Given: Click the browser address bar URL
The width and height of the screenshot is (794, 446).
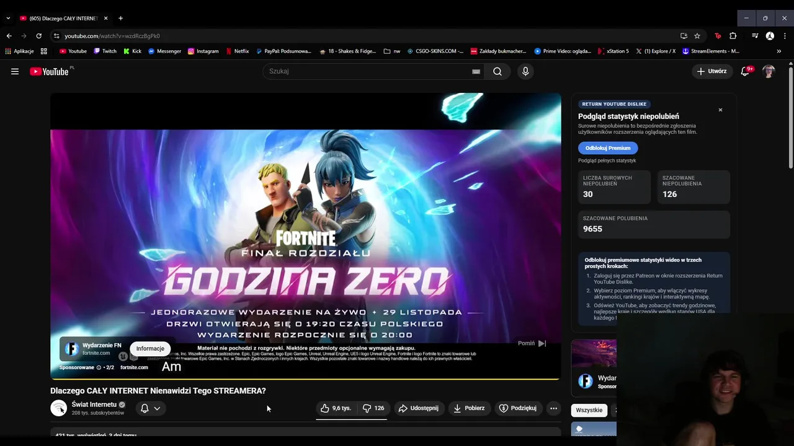Looking at the screenshot, I should 112,36.
